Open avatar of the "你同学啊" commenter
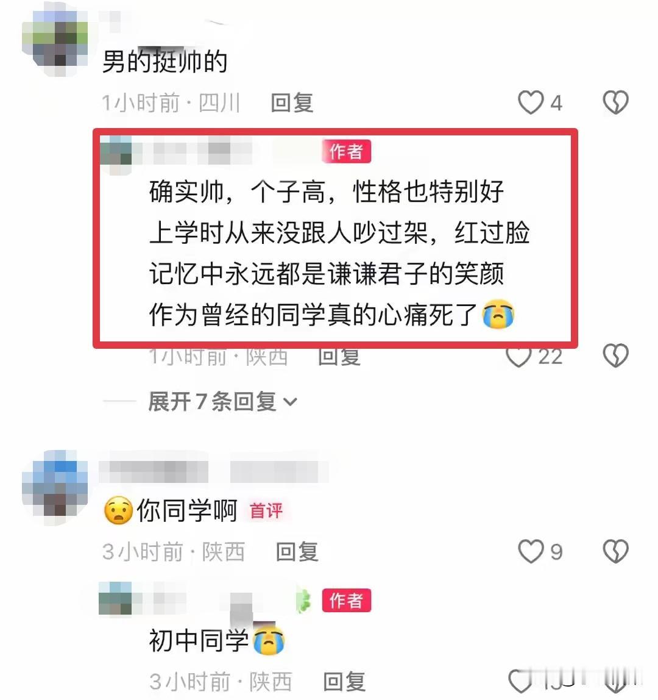The width and height of the screenshot is (658, 700). coord(55,487)
